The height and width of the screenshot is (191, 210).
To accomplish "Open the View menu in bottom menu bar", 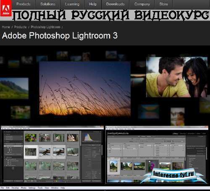I will [47, 188].
